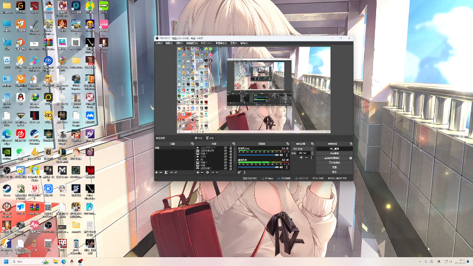Open NVIDIA desktop shortcut
Viewport: 473px width, 266px height.
point(7,154)
